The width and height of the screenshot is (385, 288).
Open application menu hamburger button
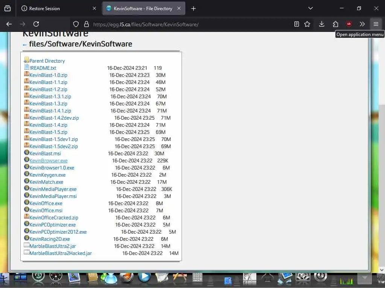pos(376,24)
